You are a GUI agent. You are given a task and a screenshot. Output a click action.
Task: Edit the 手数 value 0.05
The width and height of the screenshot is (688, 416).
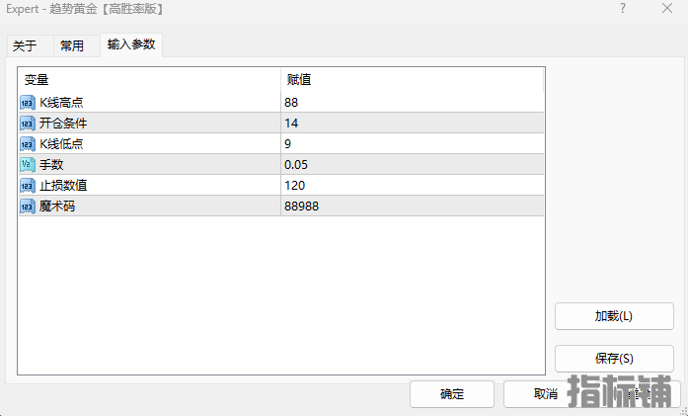(x=412, y=164)
